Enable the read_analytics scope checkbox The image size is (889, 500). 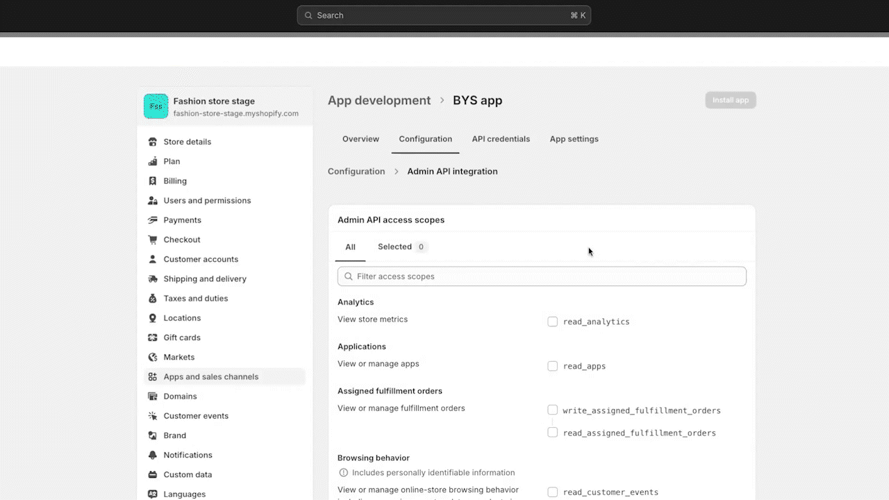click(553, 322)
